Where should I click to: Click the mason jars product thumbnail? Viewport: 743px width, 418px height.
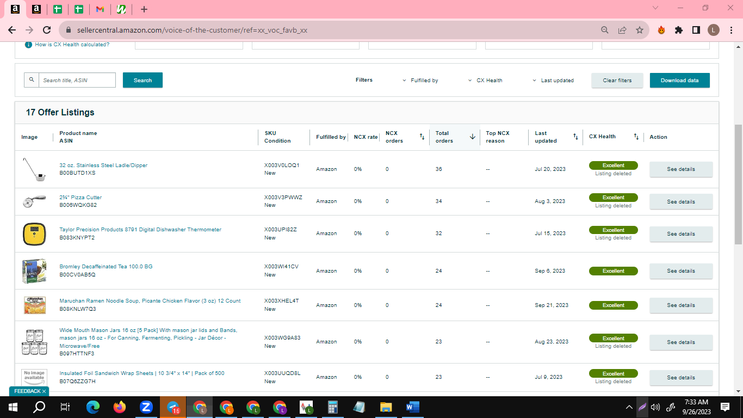34,342
